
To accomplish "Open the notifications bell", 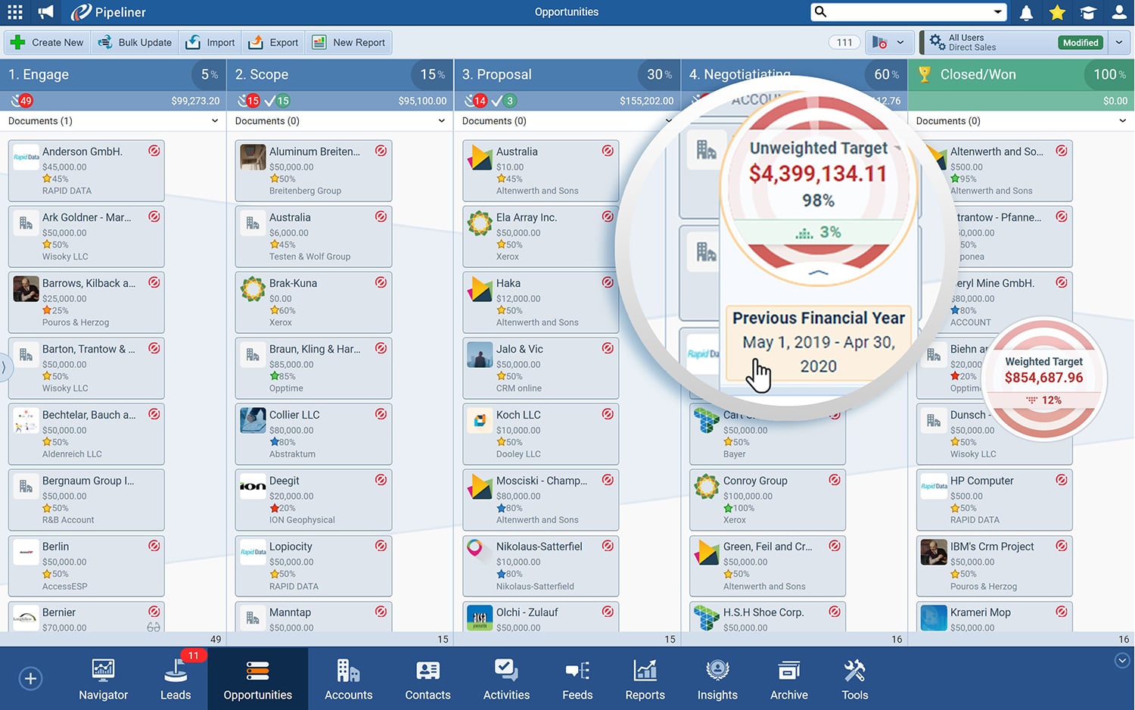I will (1026, 12).
